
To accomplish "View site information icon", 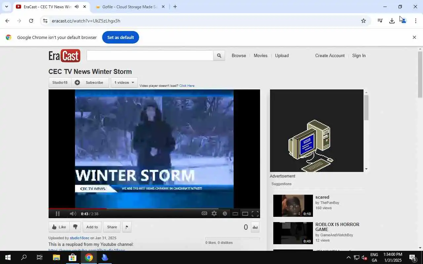I will point(45,21).
